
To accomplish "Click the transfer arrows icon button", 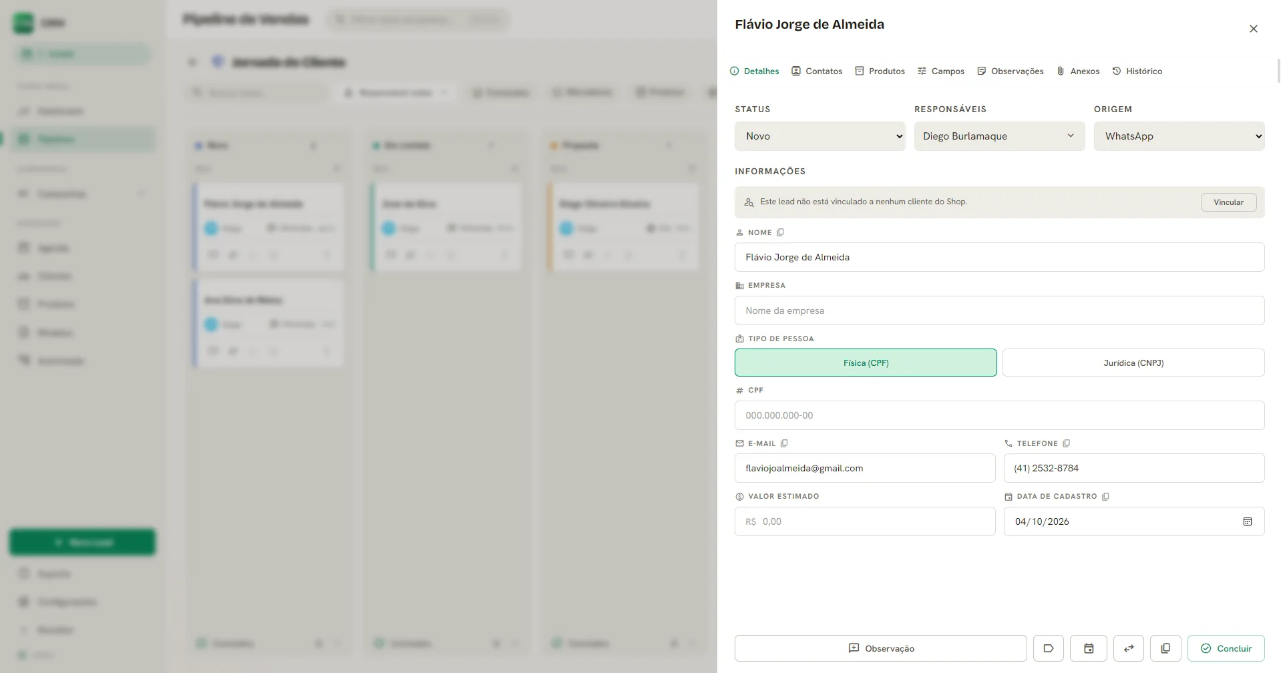I will click(1129, 648).
